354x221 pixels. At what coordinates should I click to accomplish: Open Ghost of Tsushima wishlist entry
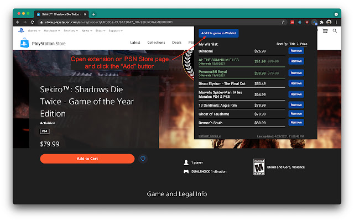[x=214, y=114]
